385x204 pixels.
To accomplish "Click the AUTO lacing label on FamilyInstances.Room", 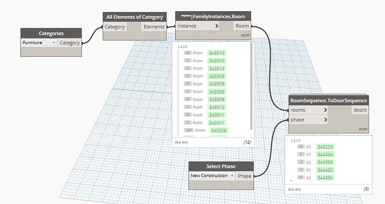I will [x=245, y=35].
